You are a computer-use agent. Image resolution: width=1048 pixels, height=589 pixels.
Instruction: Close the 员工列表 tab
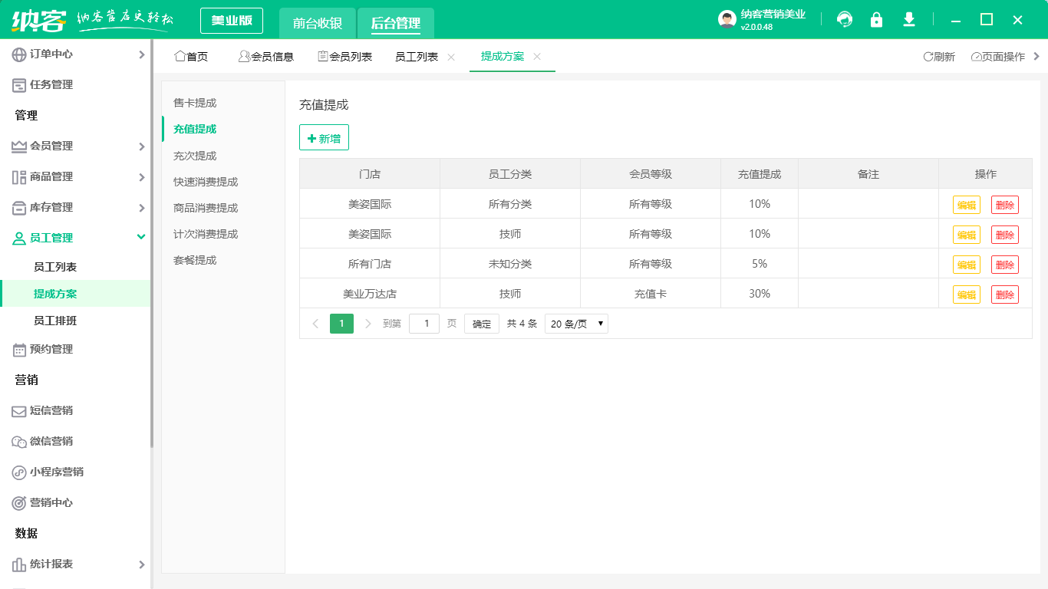451,57
